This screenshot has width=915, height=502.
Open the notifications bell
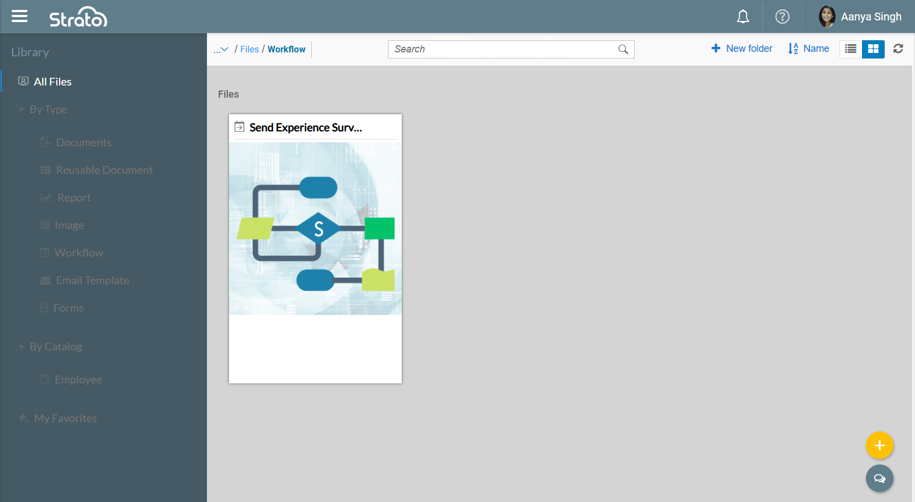click(x=743, y=17)
